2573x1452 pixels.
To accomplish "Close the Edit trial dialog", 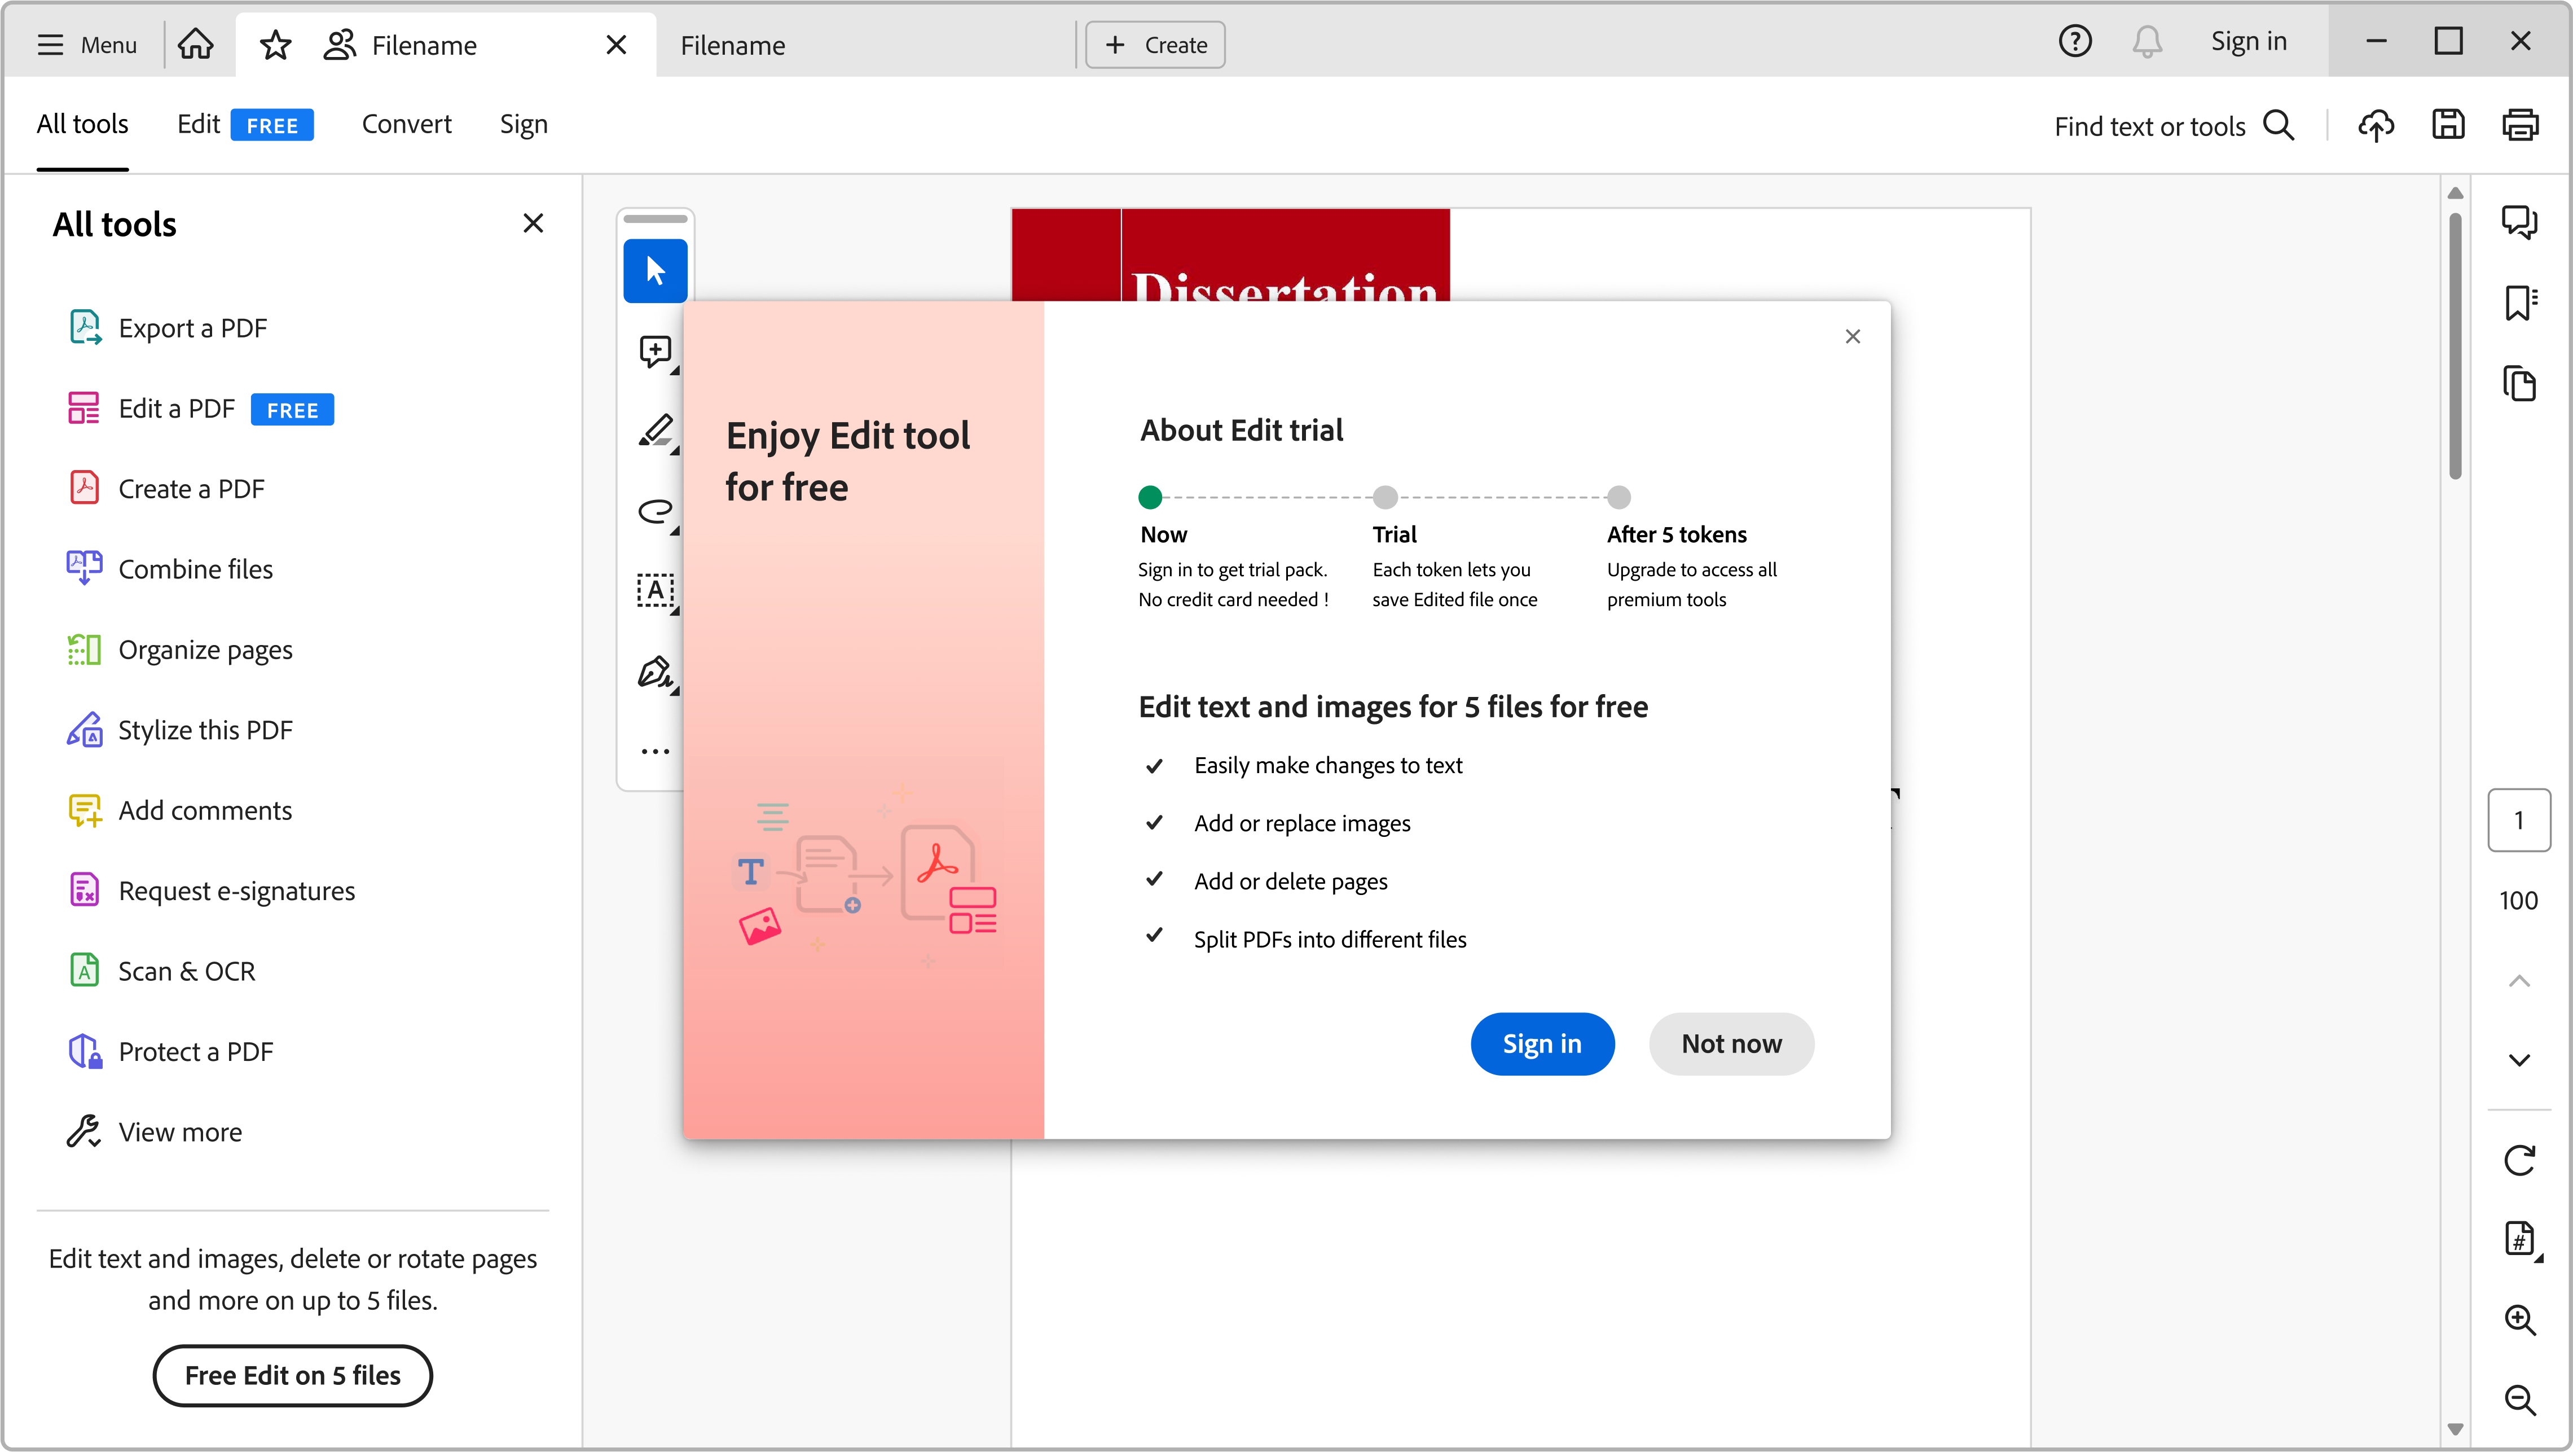I will pos(1852,337).
